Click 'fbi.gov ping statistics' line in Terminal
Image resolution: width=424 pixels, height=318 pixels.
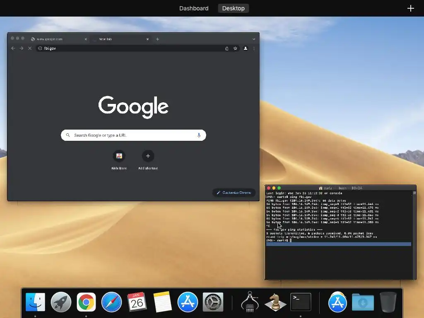pos(294,229)
